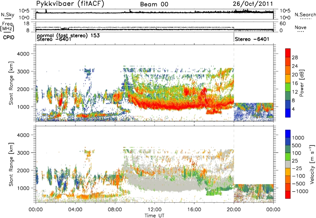Image resolution: width=316 pixels, height=218 pixels.
Task: Click the '04:00' time axis tick label
Action: point(75,210)
